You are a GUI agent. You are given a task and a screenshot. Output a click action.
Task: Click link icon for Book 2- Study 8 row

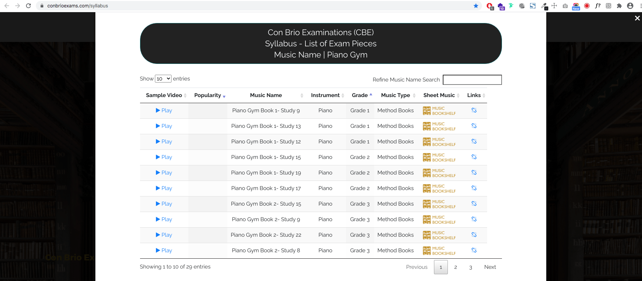tap(474, 251)
